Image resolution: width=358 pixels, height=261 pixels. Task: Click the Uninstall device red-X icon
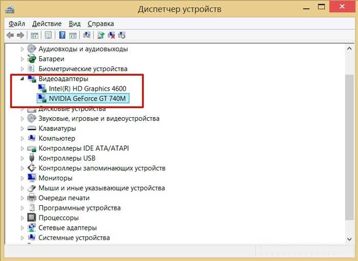pyautogui.click(x=111, y=35)
